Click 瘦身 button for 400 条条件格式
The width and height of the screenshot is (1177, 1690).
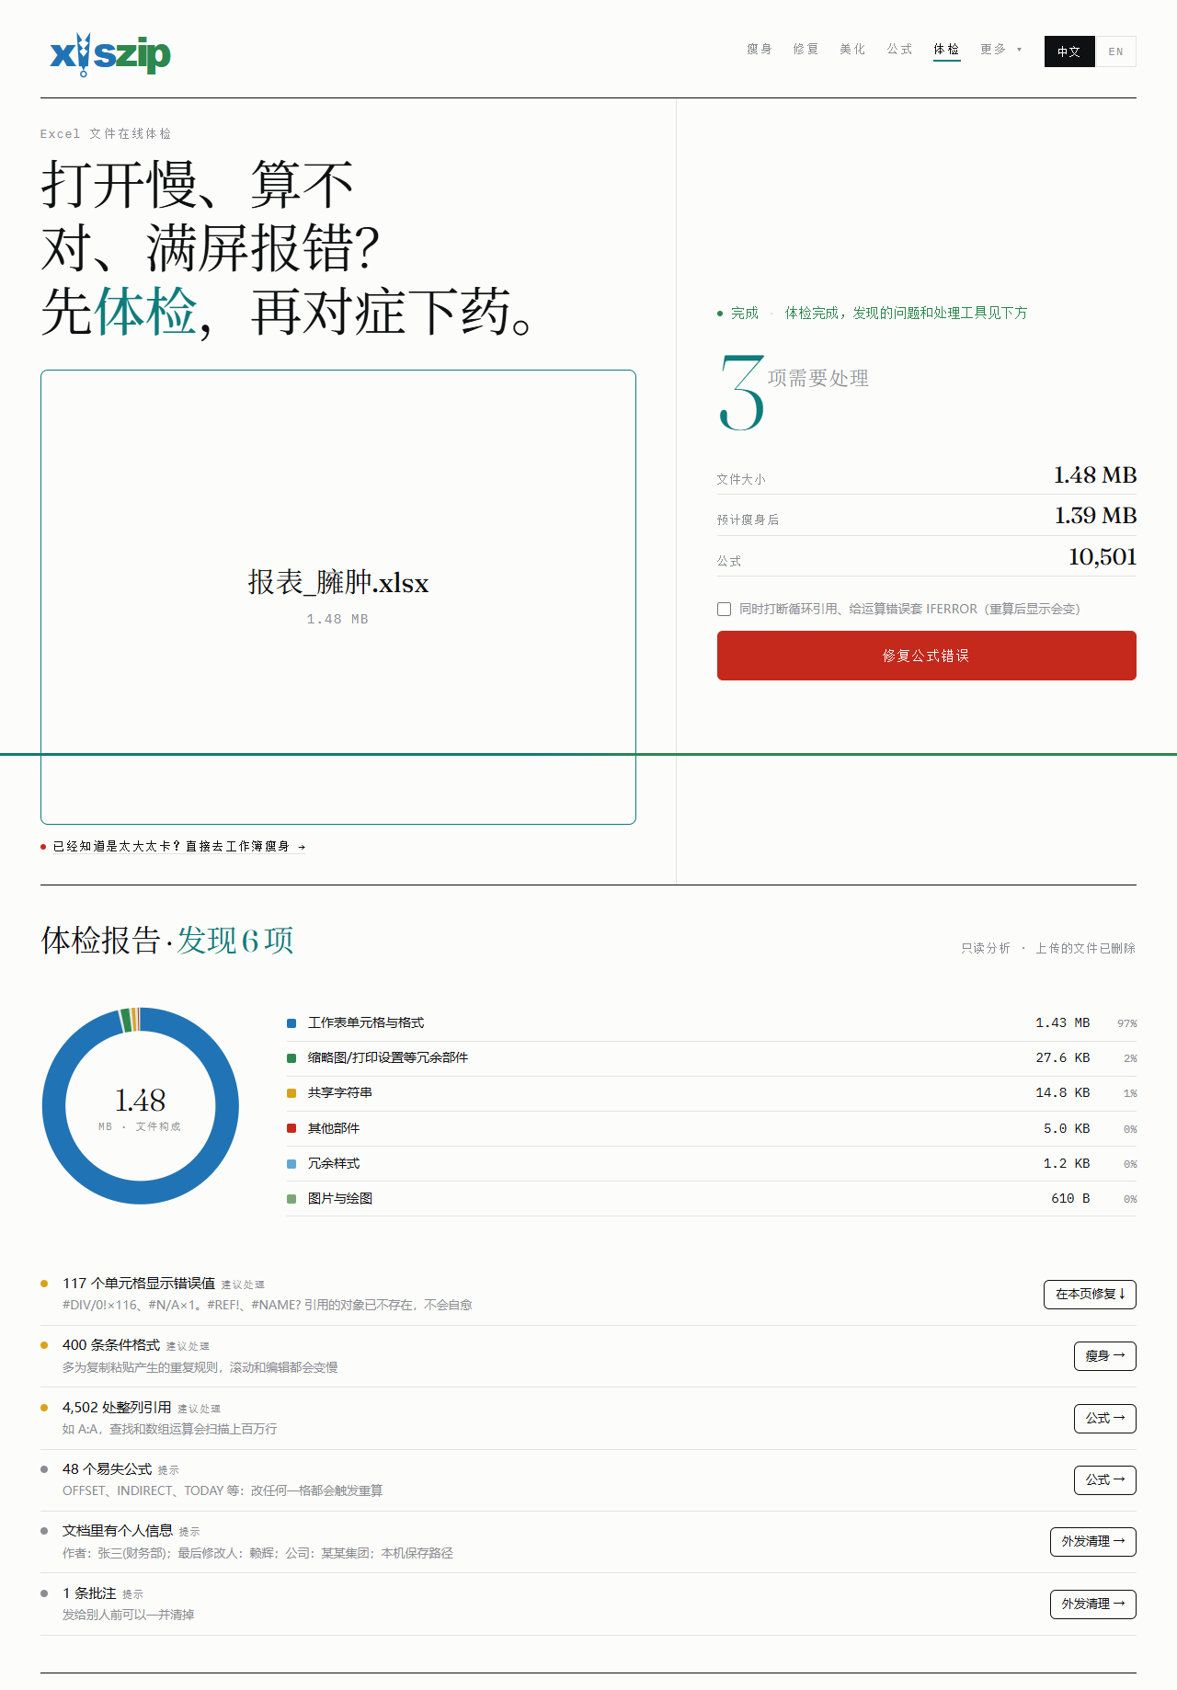tap(1104, 1355)
